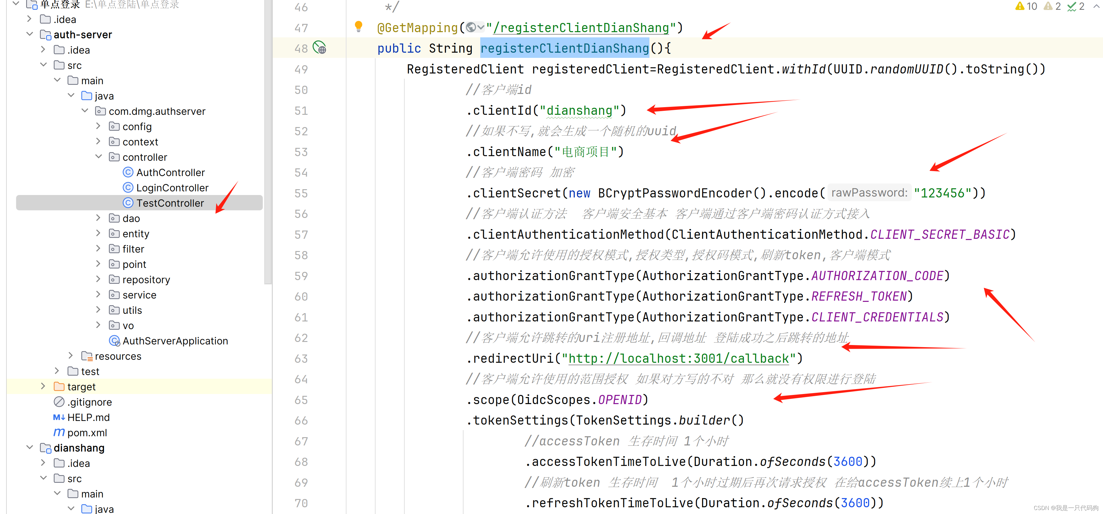Screen dimensions: 1103x514
Task: Expand the target folder
Action: 43,386
